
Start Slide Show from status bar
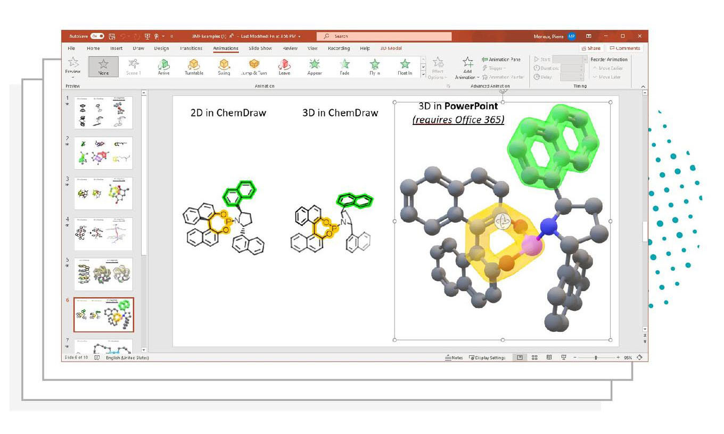pos(564,358)
